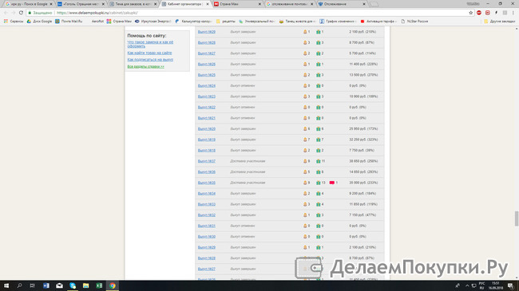The width and height of the screenshot is (519, 291).
Task: Open the Chrome three-dot menu
Action: point(513,13)
